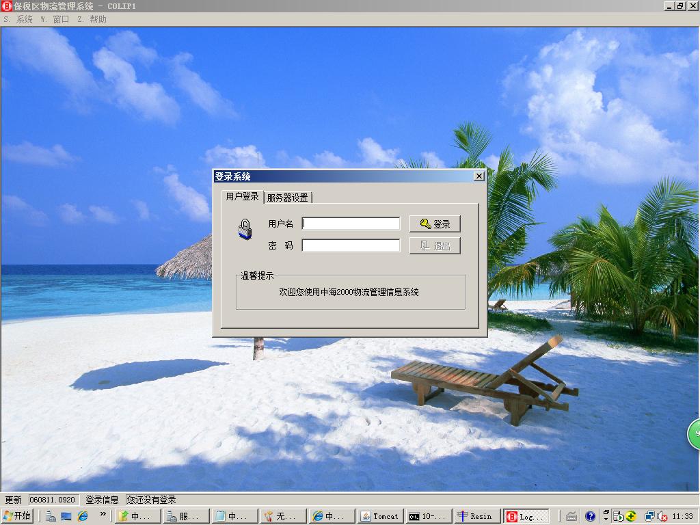
Task: Click the Windows 开始 start button
Action: tap(17, 516)
